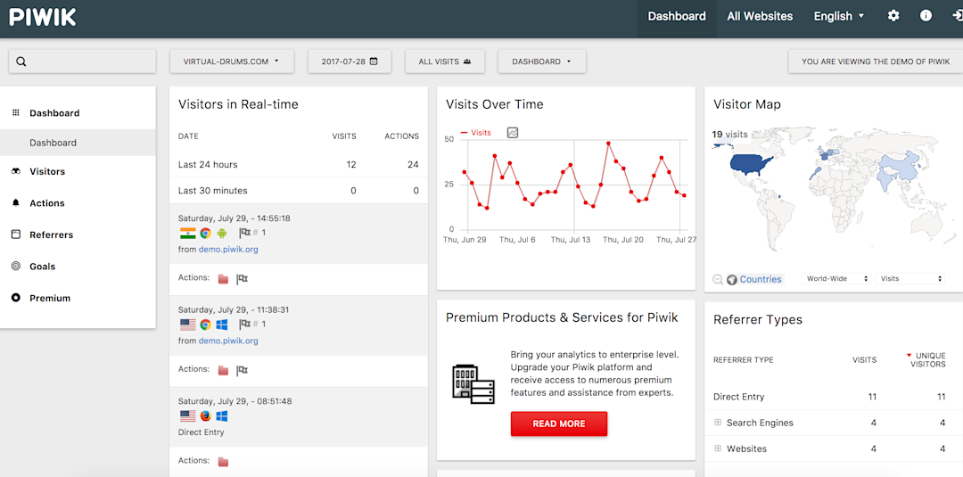Click the READ MORE button
The image size is (963, 477).
(x=559, y=424)
